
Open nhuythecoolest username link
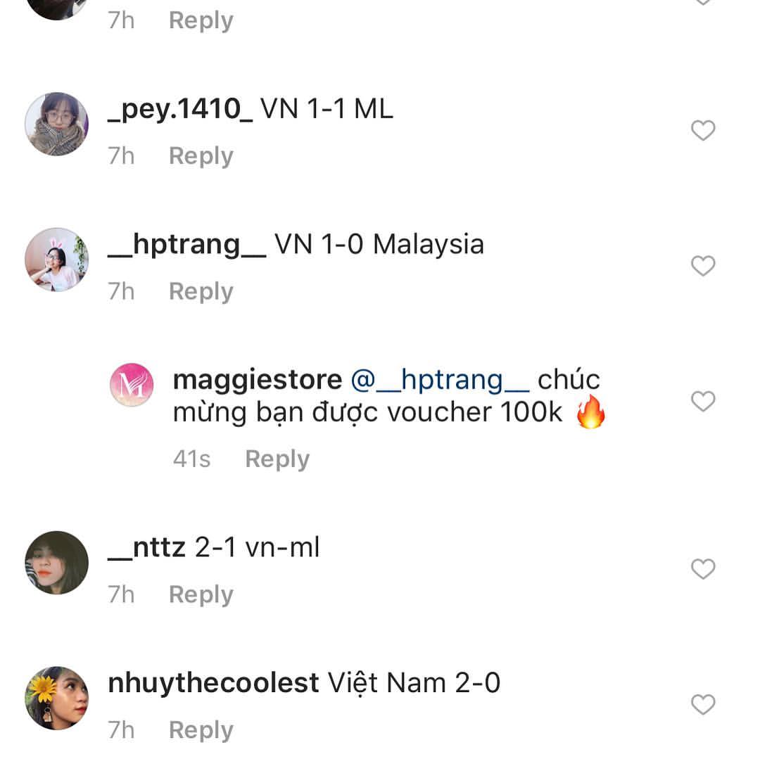213,684
